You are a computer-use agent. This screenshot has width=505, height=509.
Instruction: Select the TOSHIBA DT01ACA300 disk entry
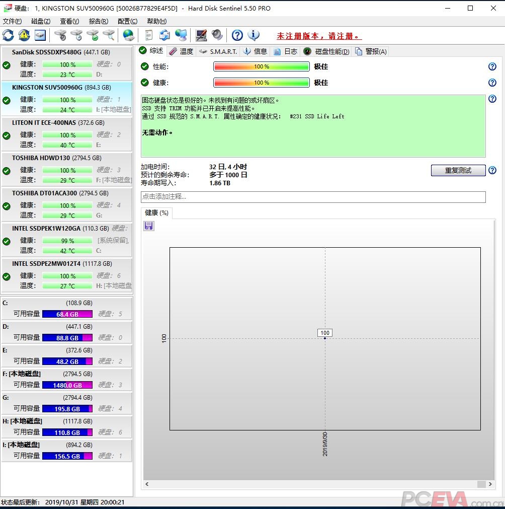click(67, 204)
